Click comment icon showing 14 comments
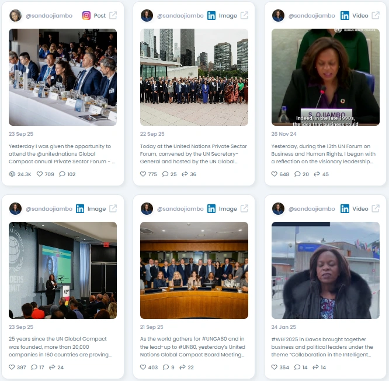389x381 pixels. pyautogui.click(x=297, y=367)
